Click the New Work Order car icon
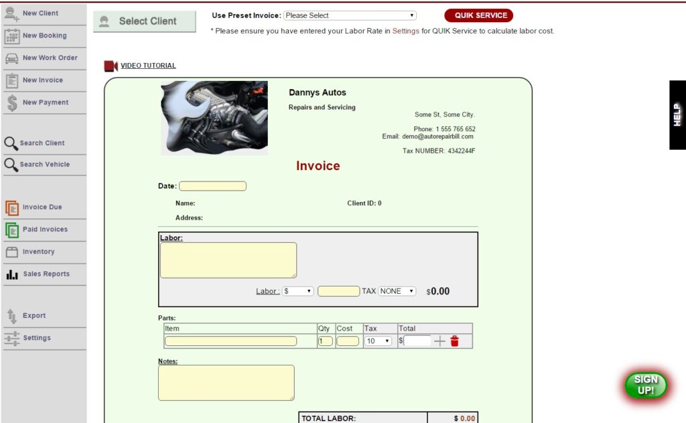 pos(12,58)
